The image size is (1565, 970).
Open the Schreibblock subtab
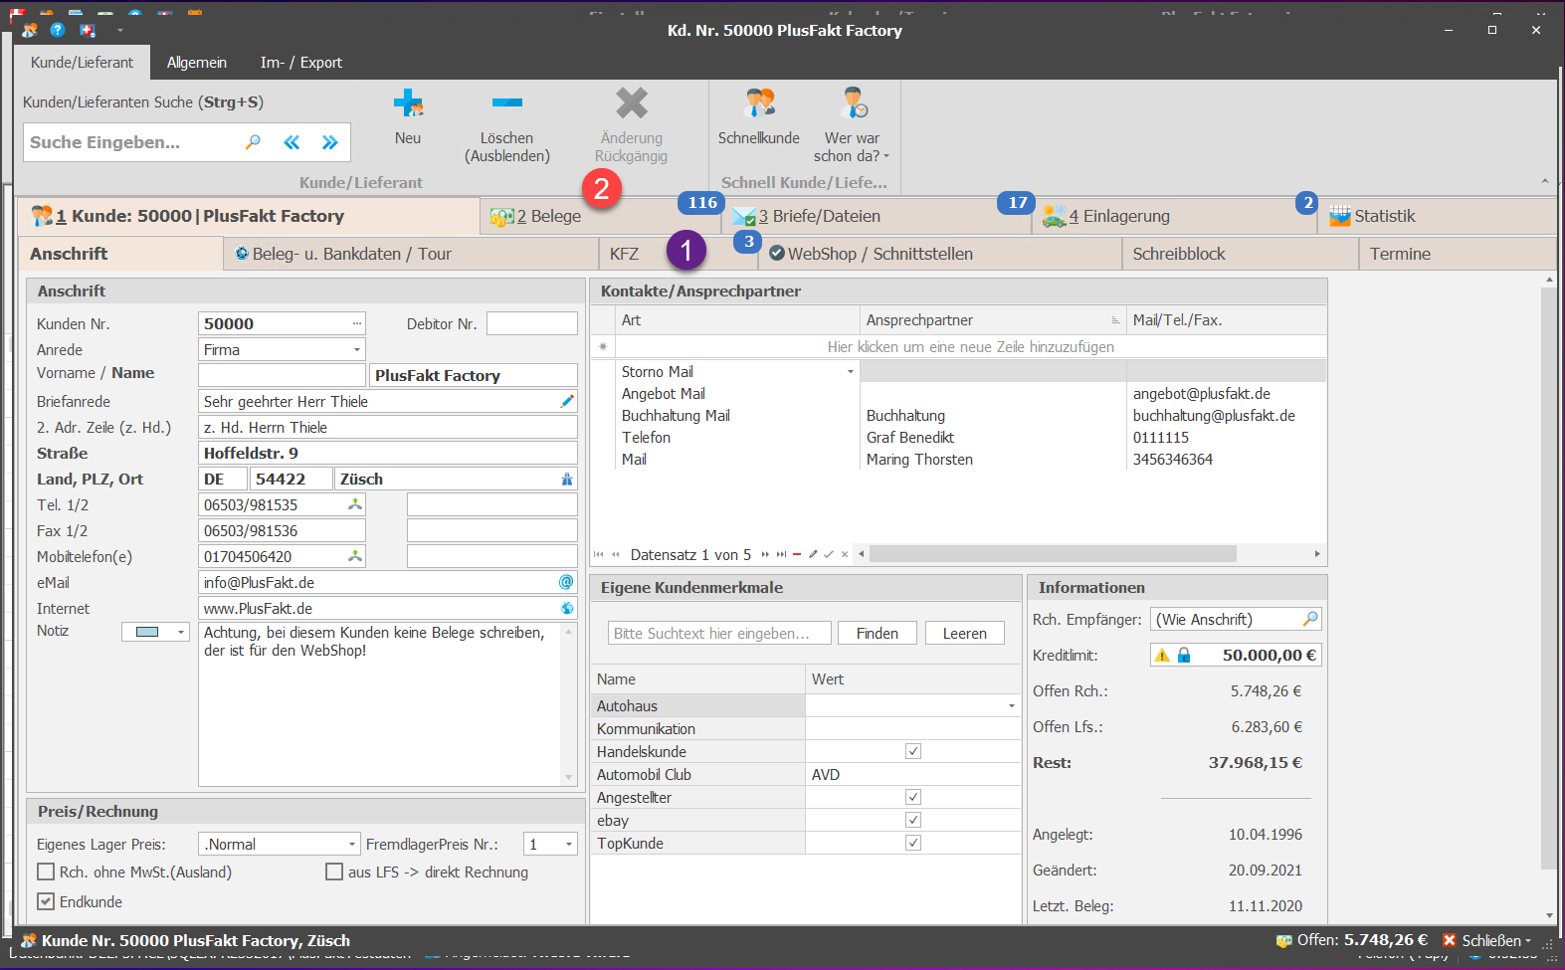[1240, 254]
